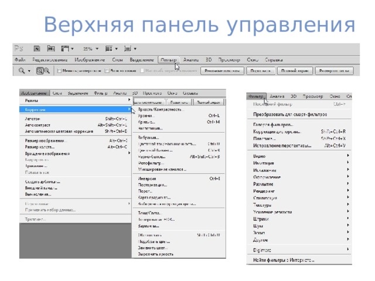
Task: Open 'Редактирование' in the top menu bar
Action: [50, 60]
